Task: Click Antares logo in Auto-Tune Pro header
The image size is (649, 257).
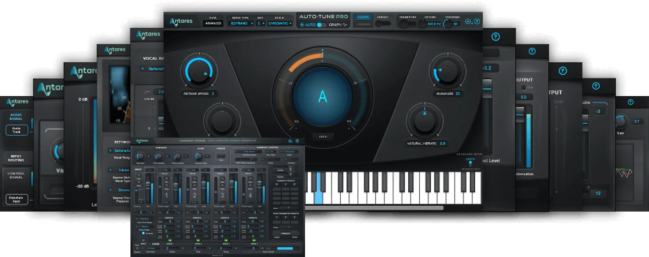Action: [181, 21]
